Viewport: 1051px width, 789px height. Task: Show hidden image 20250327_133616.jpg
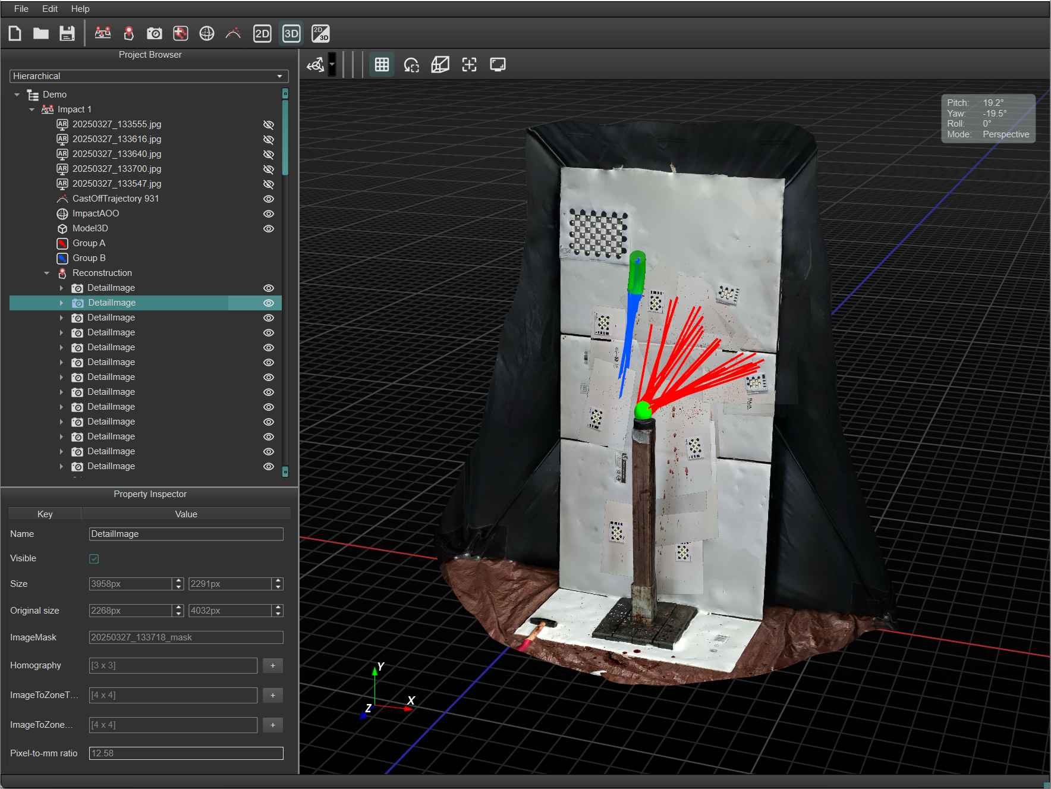point(269,139)
